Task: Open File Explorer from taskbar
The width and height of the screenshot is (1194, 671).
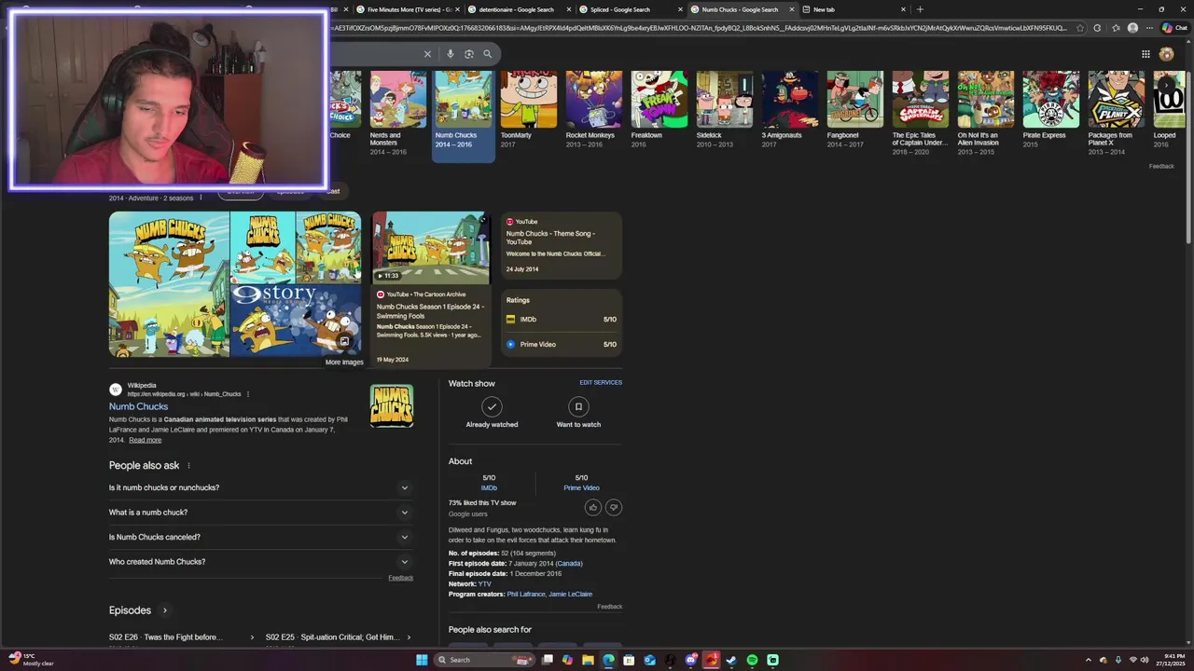Action: tap(588, 660)
